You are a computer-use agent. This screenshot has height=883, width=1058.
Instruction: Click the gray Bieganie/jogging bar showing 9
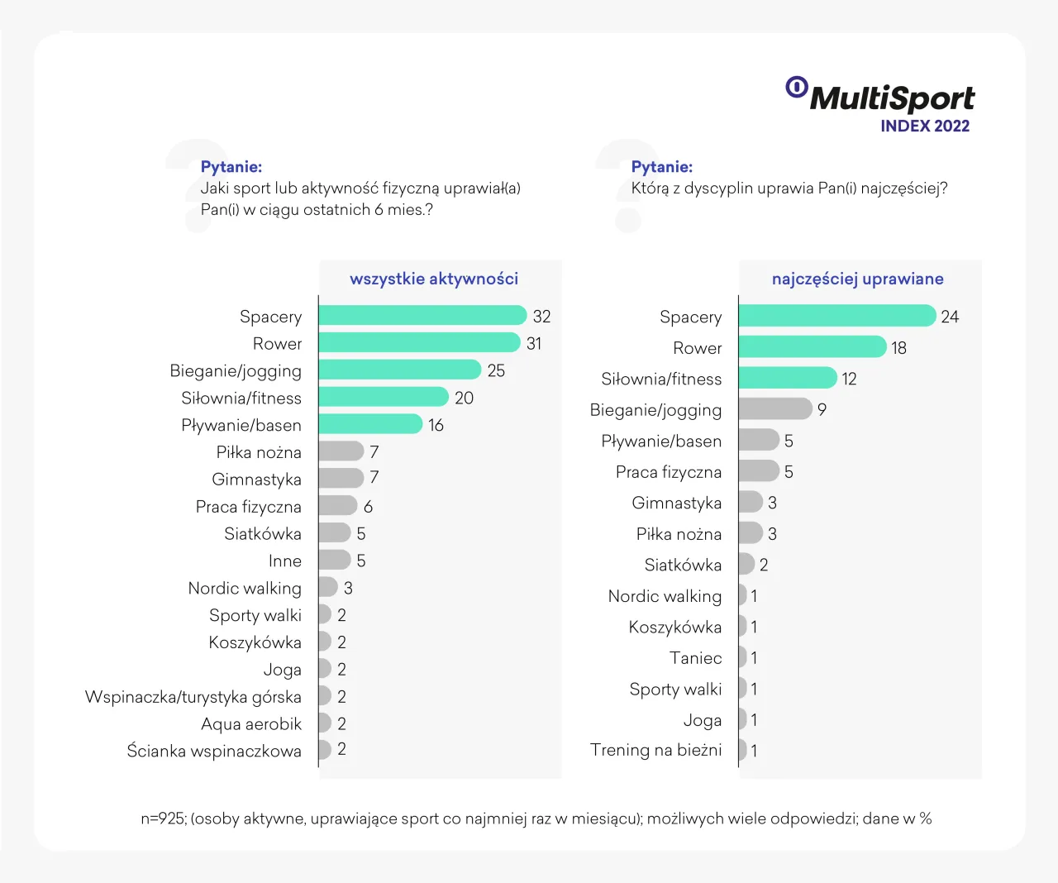click(x=774, y=409)
